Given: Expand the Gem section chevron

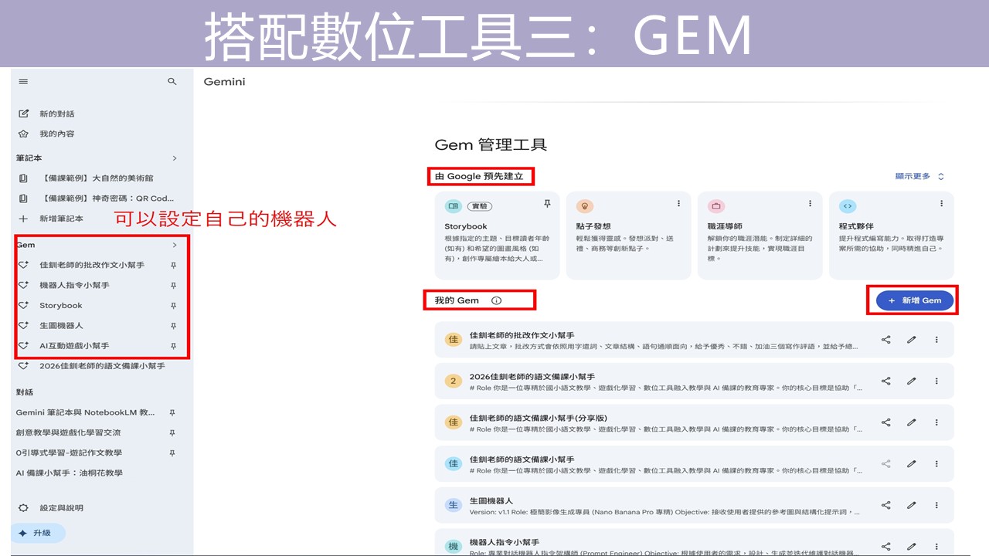Looking at the screenshot, I should point(175,245).
